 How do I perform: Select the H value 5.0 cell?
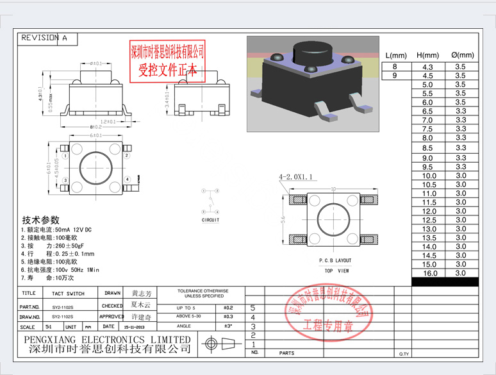coord(428,85)
